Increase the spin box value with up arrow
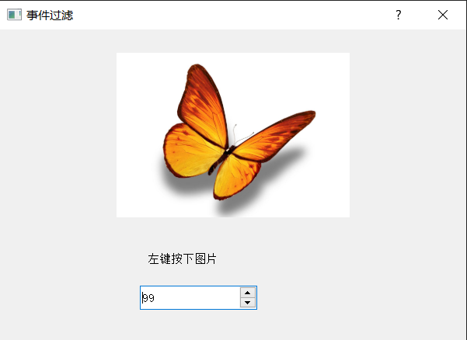Screen dimensions: 467x340 tap(248, 293)
